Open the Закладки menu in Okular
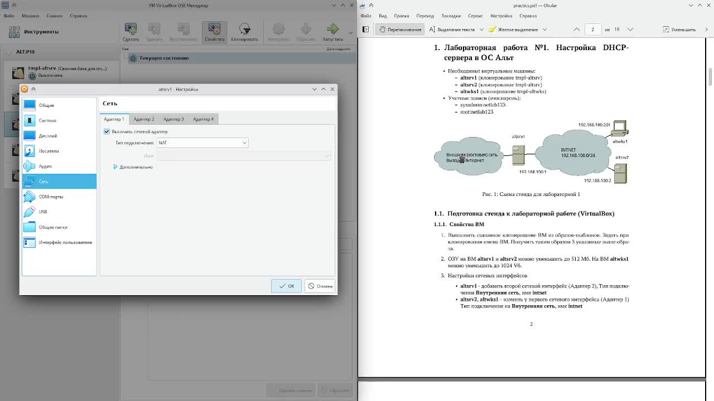714x401 pixels. (451, 16)
